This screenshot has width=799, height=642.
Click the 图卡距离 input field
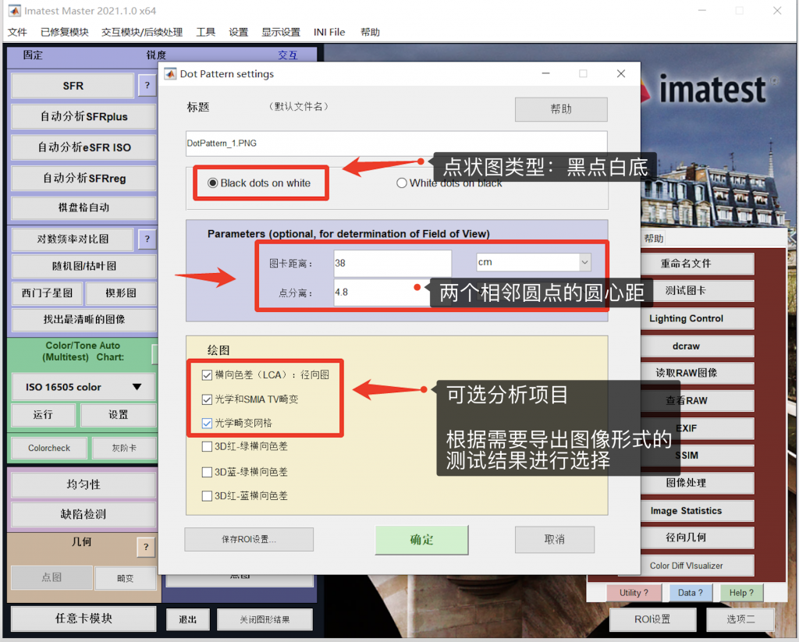(392, 263)
